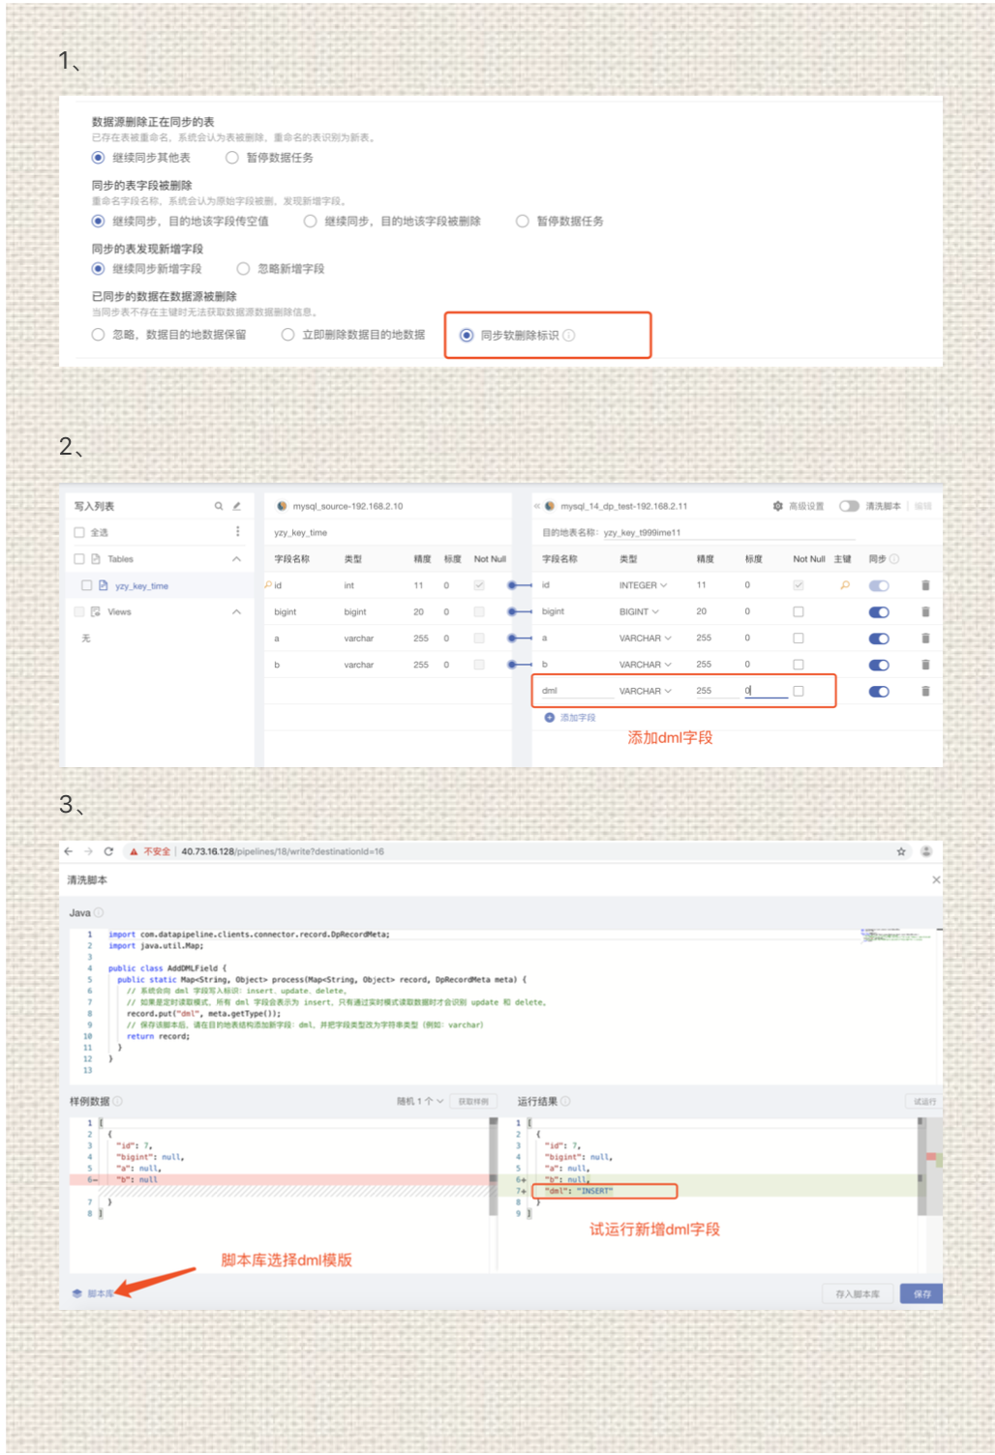995x1455 pixels.
Task: Choose '继续同步，目的地该字段传空值' option
Action: coord(98,221)
